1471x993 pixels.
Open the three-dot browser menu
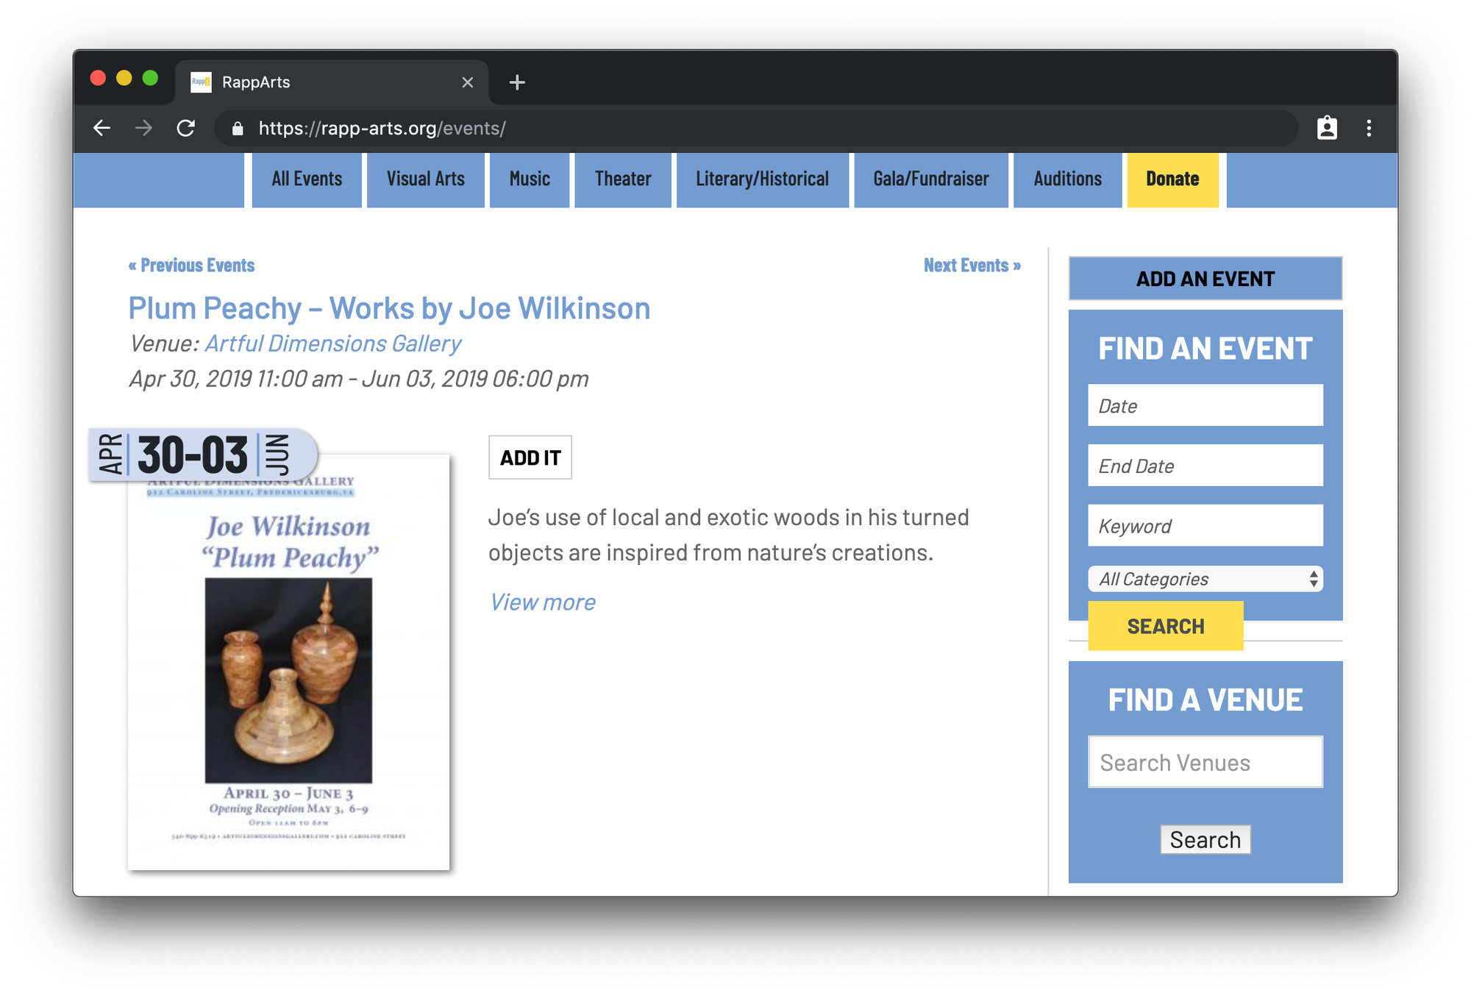pyautogui.click(x=1369, y=128)
